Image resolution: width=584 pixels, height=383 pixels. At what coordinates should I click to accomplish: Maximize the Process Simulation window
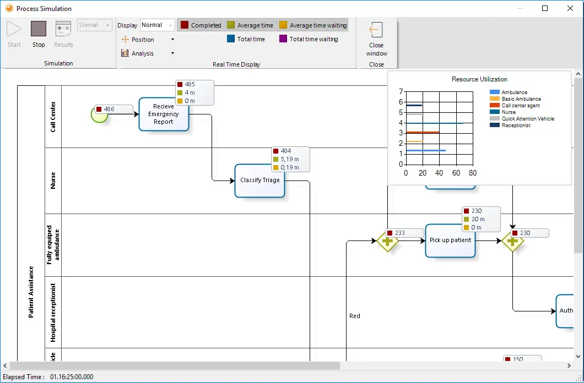pyautogui.click(x=545, y=8)
